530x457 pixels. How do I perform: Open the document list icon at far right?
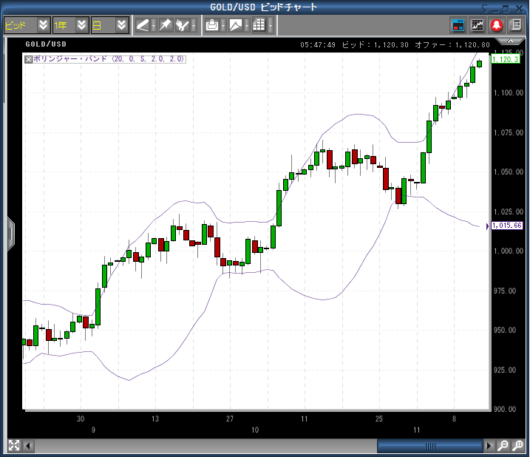pos(514,25)
